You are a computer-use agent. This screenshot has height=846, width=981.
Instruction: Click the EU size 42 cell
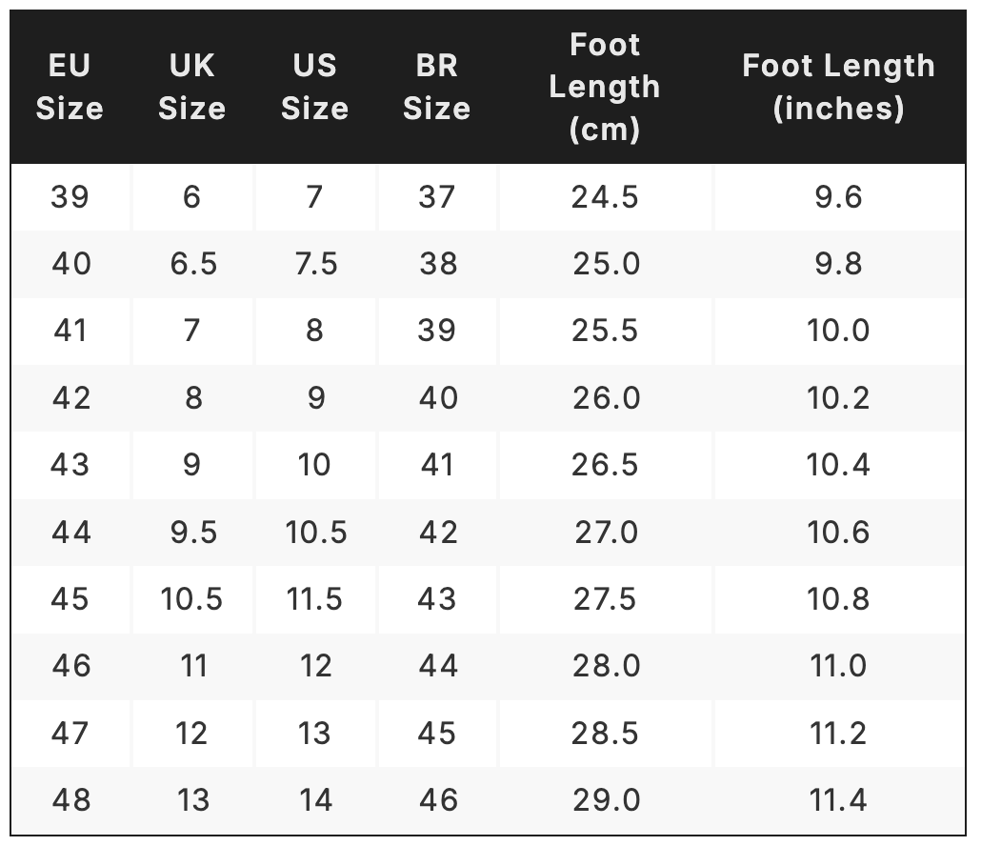70,397
